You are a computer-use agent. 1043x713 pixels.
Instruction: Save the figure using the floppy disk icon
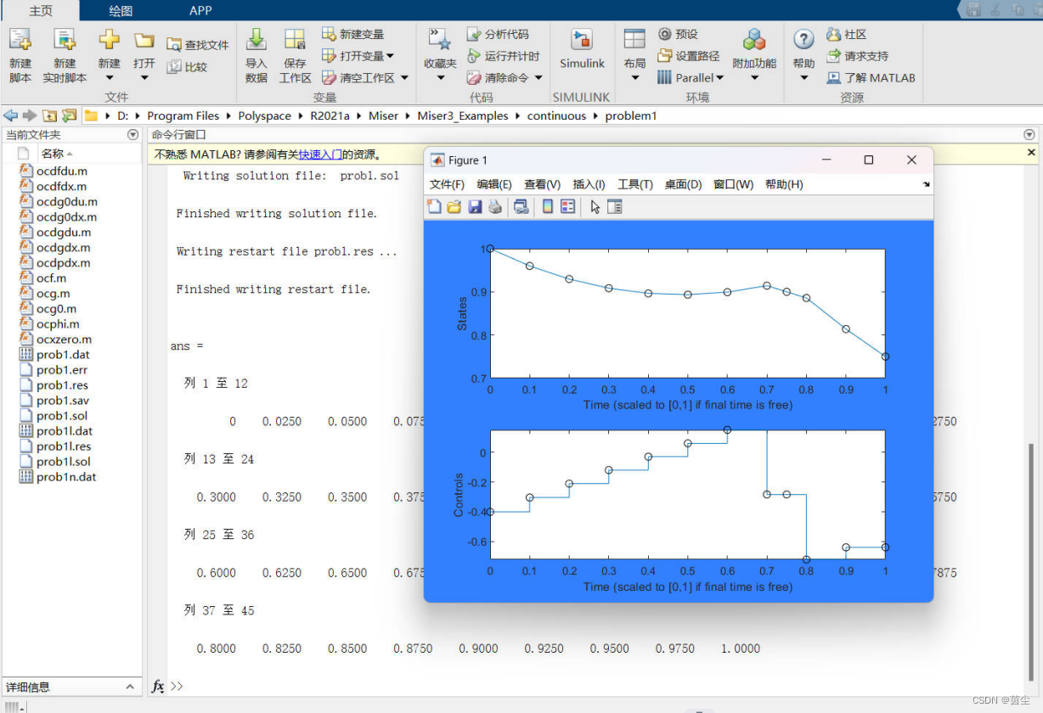tap(475, 206)
